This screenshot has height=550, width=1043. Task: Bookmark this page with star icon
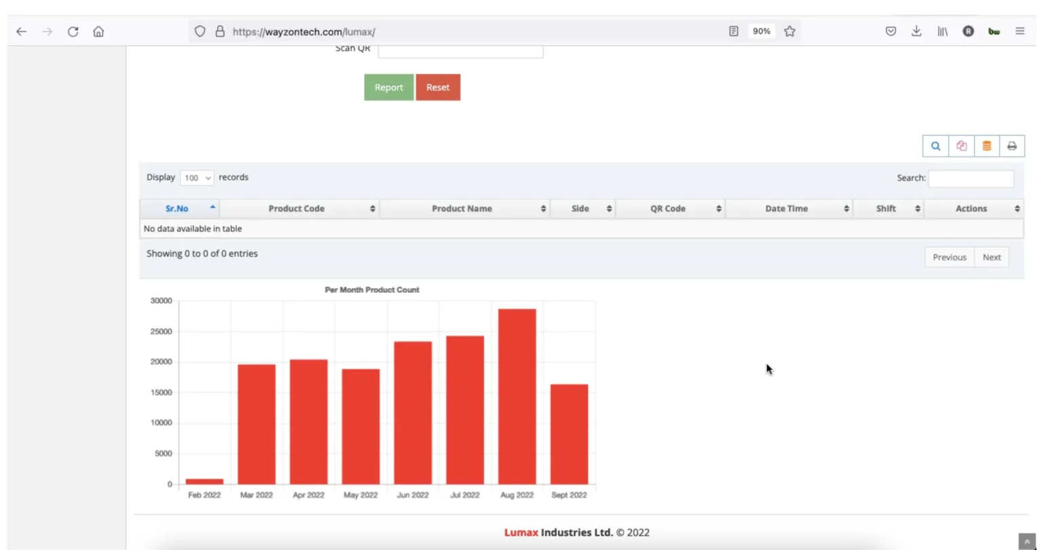tap(789, 31)
